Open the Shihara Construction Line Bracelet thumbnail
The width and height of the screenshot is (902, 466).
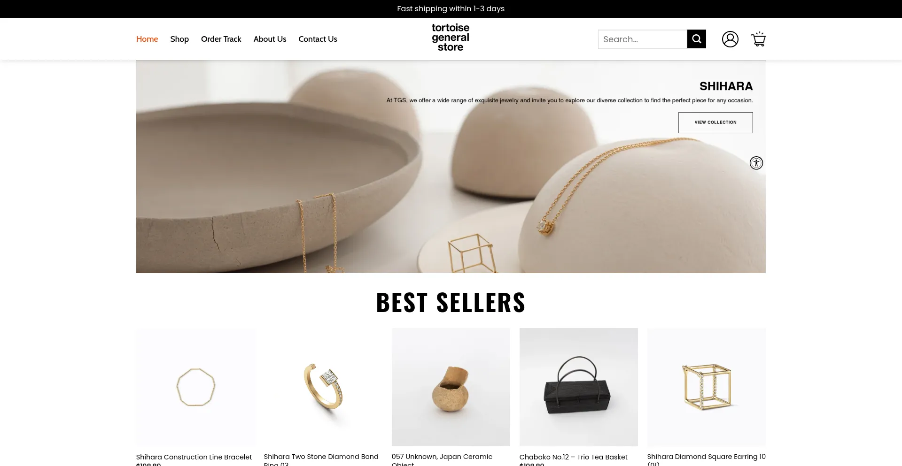point(195,387)
